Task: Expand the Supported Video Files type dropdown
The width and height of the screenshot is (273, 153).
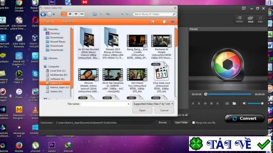Action: (153, 104)
